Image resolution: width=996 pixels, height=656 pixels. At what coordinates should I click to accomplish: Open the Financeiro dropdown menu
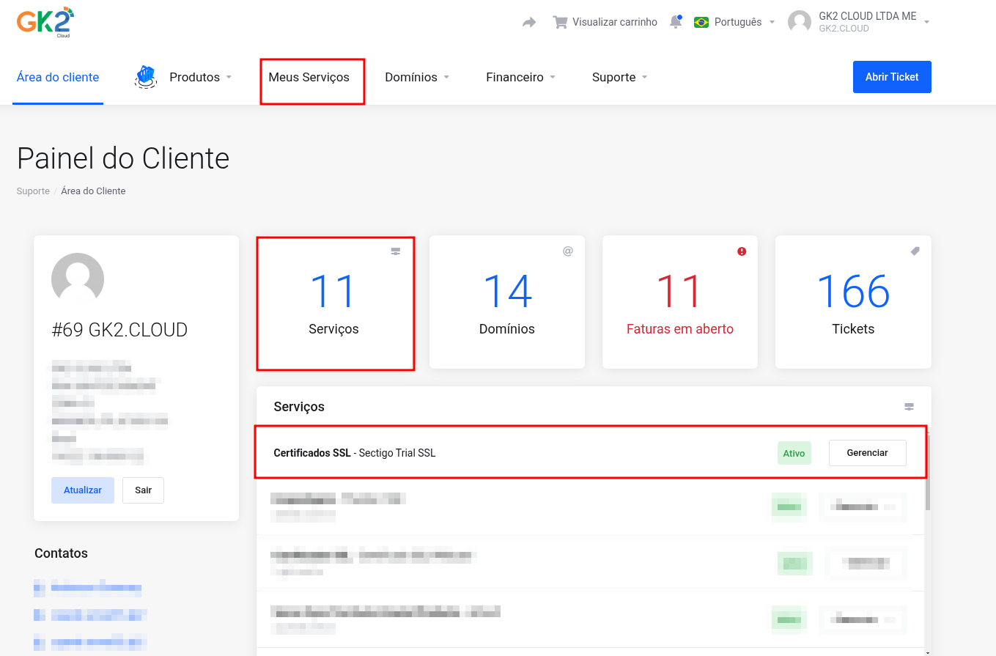(520, 77)
